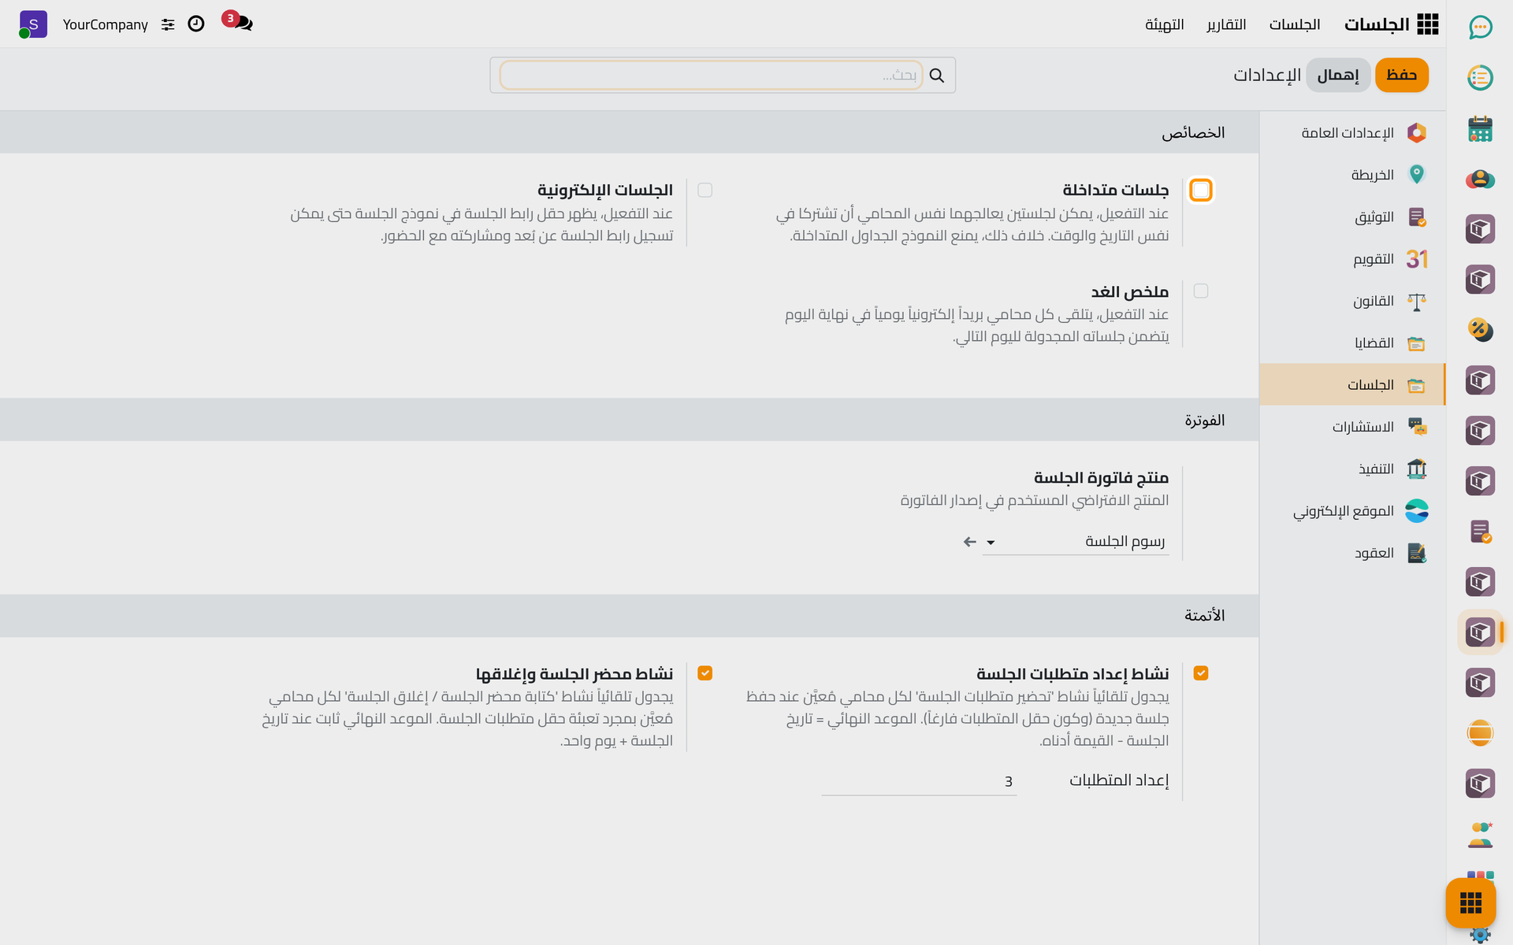Open the document with checkmark sidebar icon
This screenshot has height=945, width=1513.
tap(1480, 532)
